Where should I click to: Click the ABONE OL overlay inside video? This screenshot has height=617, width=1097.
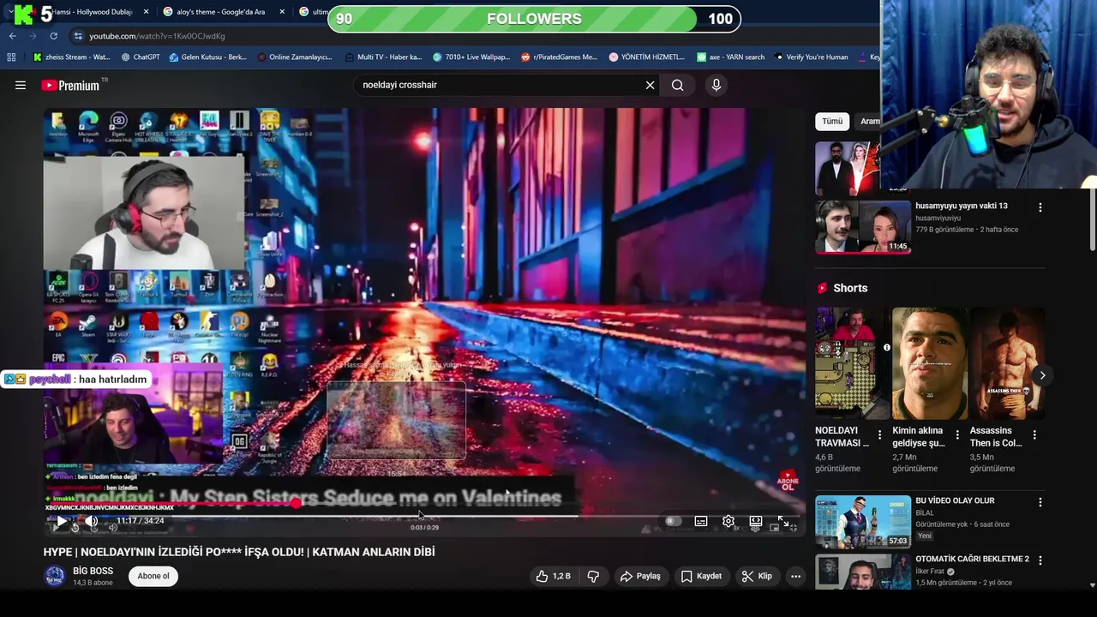click(x=787, y=480)
